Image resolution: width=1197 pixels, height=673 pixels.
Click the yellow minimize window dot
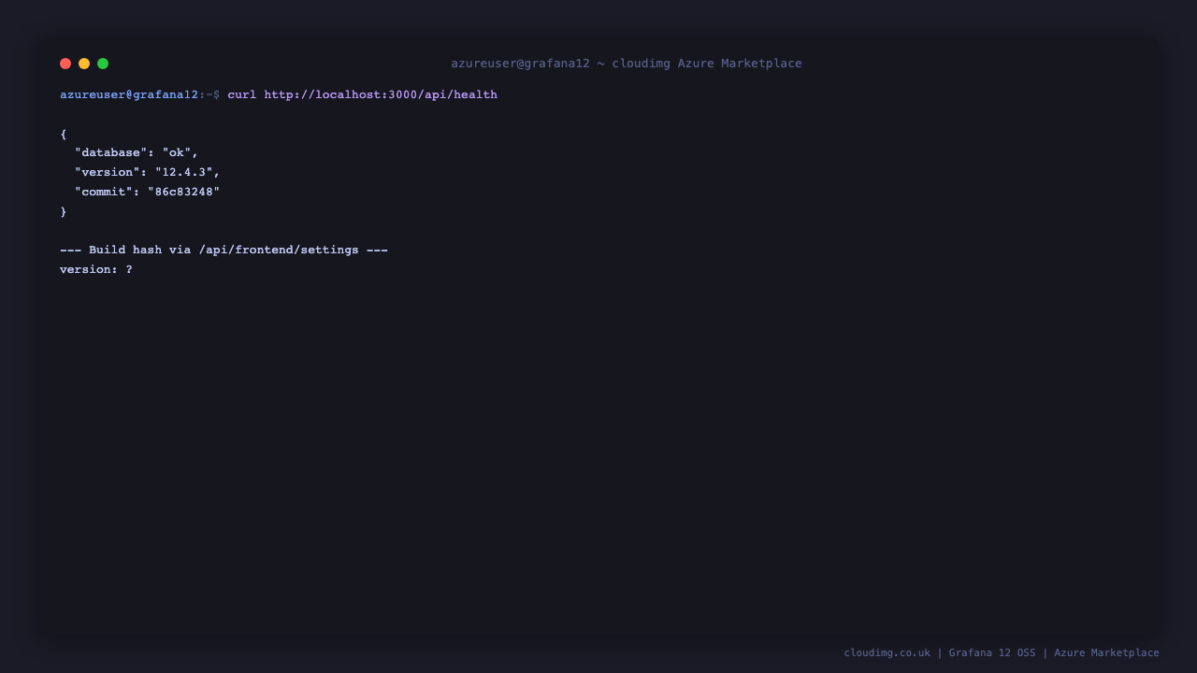coord(84,64)
